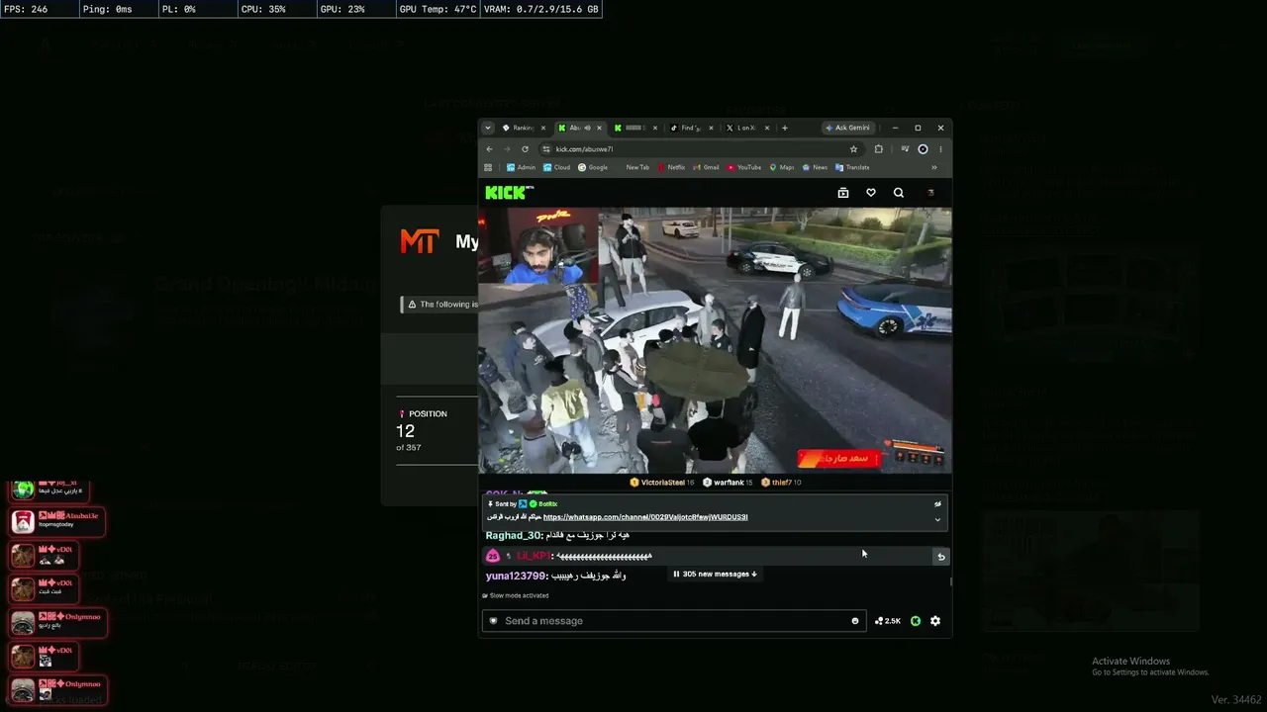Click the MT logo in background window
Image resolution: width=1267 pixels, height=712 pixels.
coord(419,241)
